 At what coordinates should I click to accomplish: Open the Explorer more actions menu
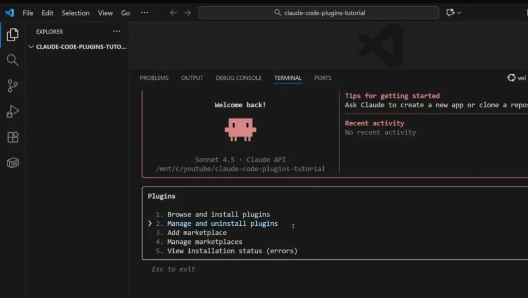click(x=116, y=32)
